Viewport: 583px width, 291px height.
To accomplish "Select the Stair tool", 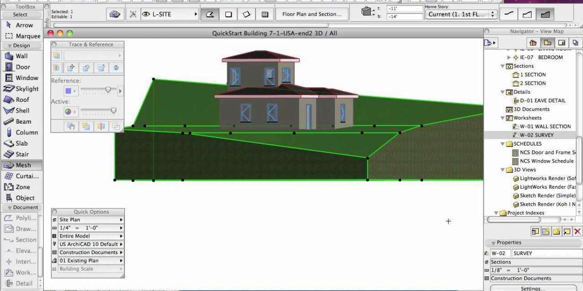I will click(x=21, y=154).
